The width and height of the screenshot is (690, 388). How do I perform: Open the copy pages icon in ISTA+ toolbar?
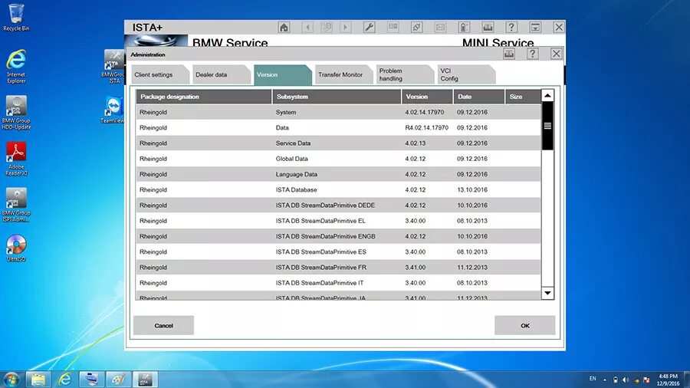click(x=327, y=28)
